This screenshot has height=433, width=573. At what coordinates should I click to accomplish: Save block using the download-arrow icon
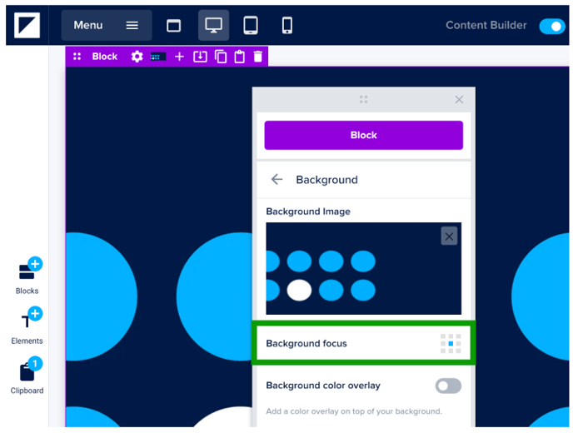coord(200,57)
